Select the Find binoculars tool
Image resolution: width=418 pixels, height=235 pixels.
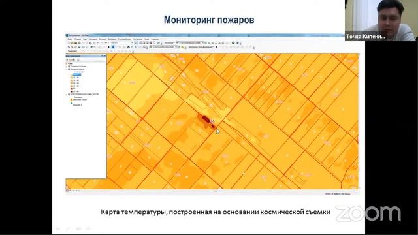pyautogui.click(x=128, y=47)
